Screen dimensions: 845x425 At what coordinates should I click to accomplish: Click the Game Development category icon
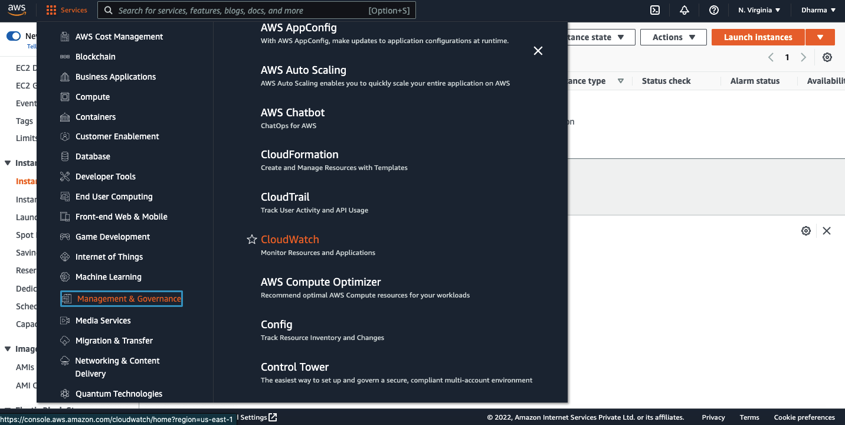tap(65, 237)
